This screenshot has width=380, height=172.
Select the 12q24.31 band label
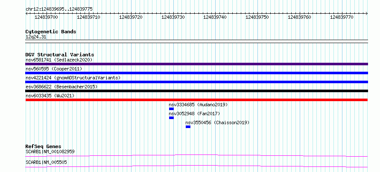pos(36,37)
